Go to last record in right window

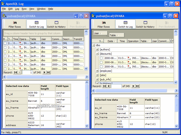click(138, 86)
